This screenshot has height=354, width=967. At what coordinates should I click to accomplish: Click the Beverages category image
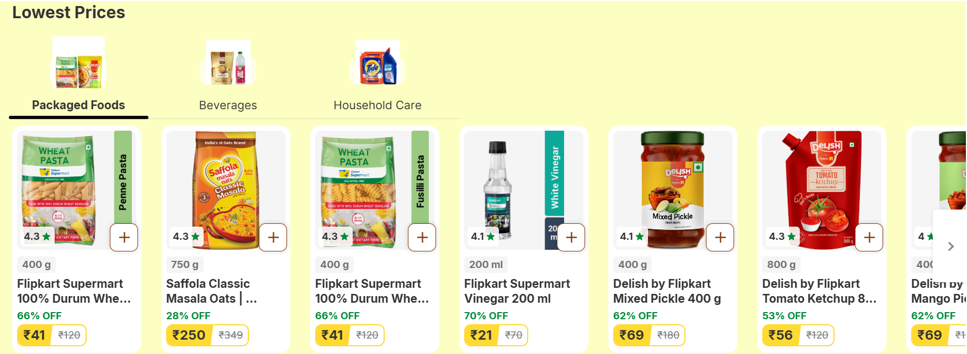coord(228,63)
